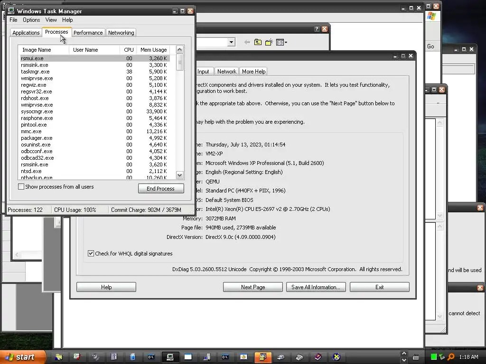
Task: Click the Create New Folder icon
Action: [x=269, y=42]
